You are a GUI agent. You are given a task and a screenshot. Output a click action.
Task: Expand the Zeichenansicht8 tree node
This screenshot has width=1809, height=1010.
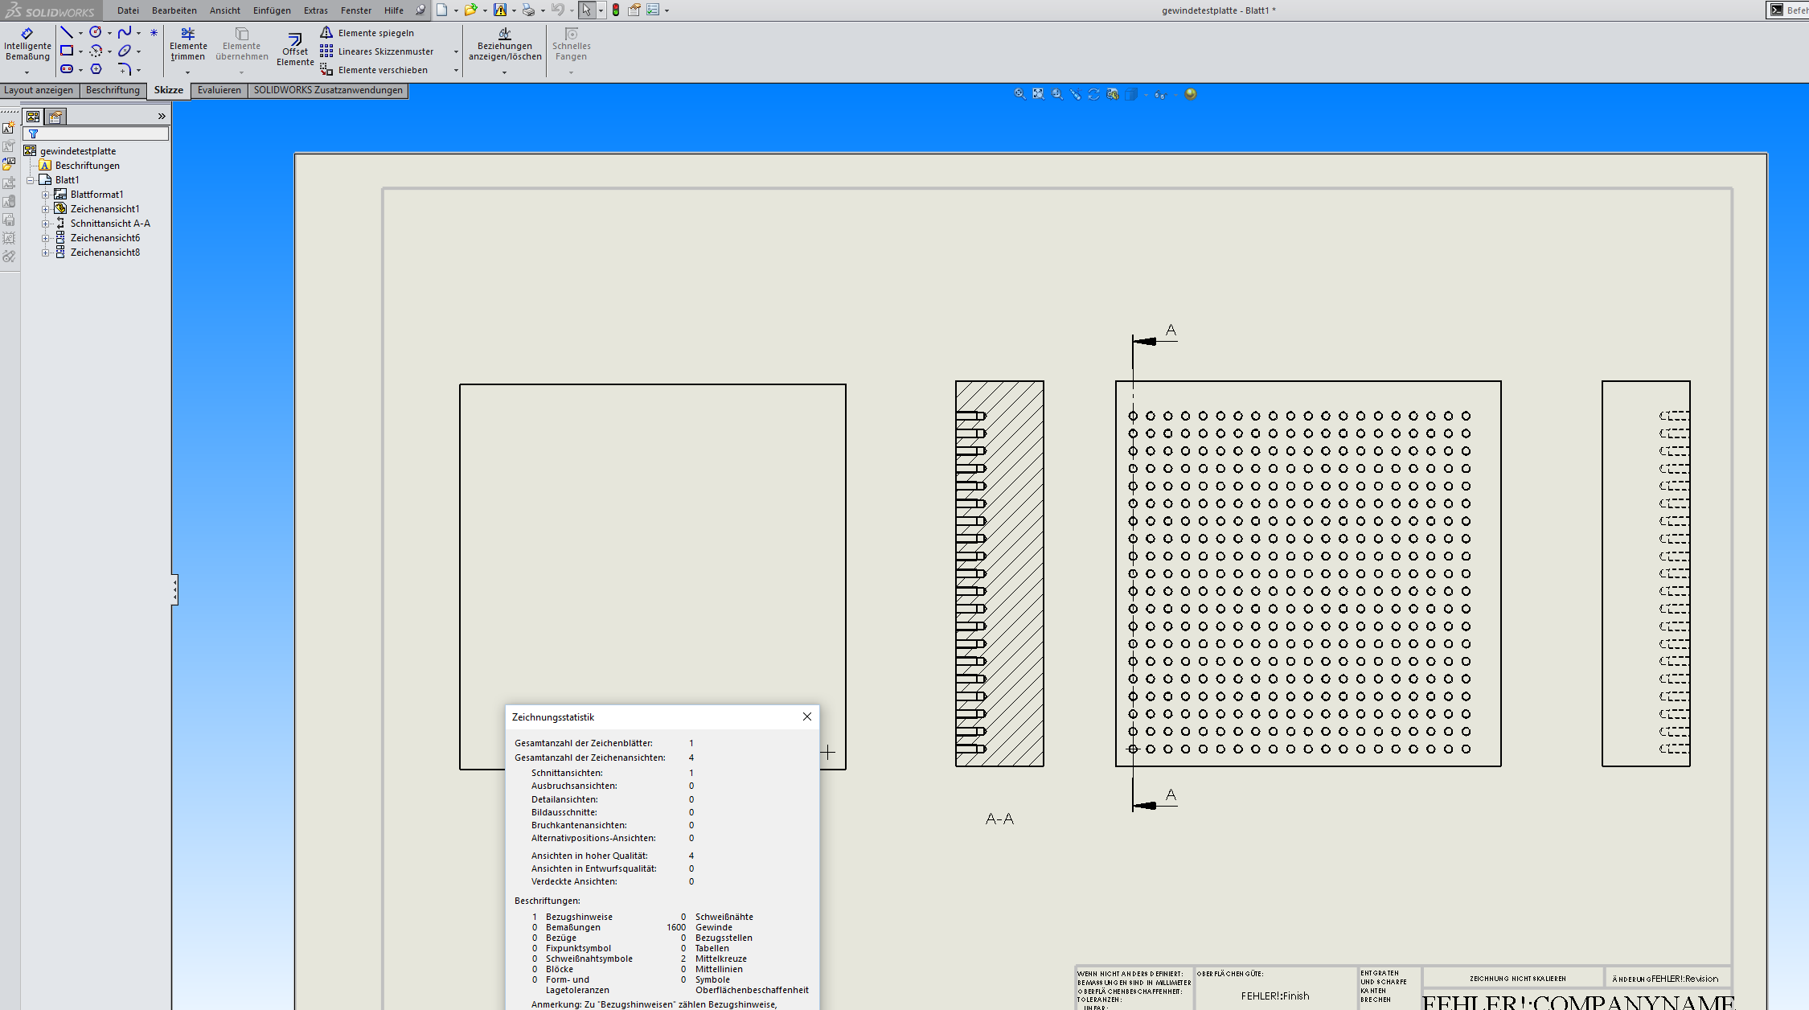(46, 252)
